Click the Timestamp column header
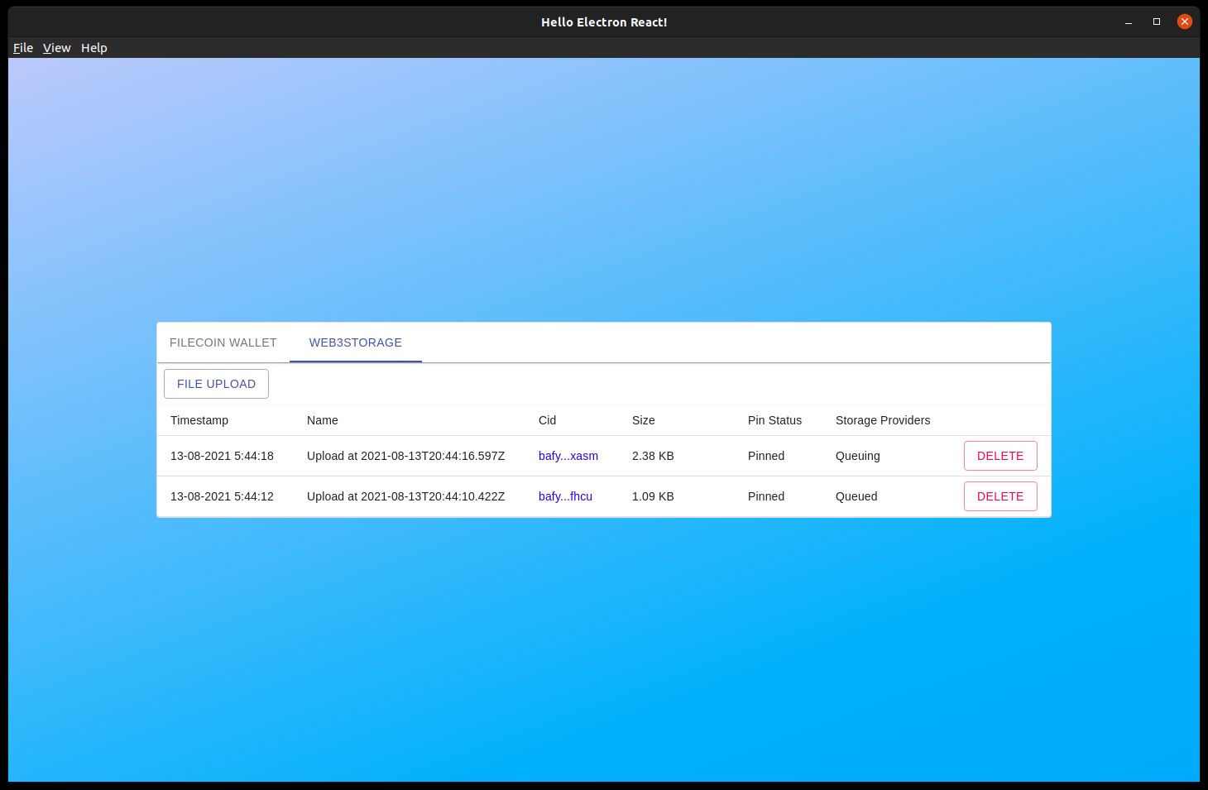This screenshot has width=1208, height=790. [x=199, y=420]
